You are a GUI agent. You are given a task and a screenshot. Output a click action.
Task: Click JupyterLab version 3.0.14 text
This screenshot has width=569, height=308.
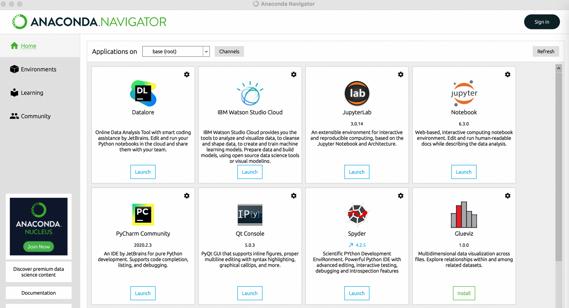pyautogui.click(x=357, y=124)
